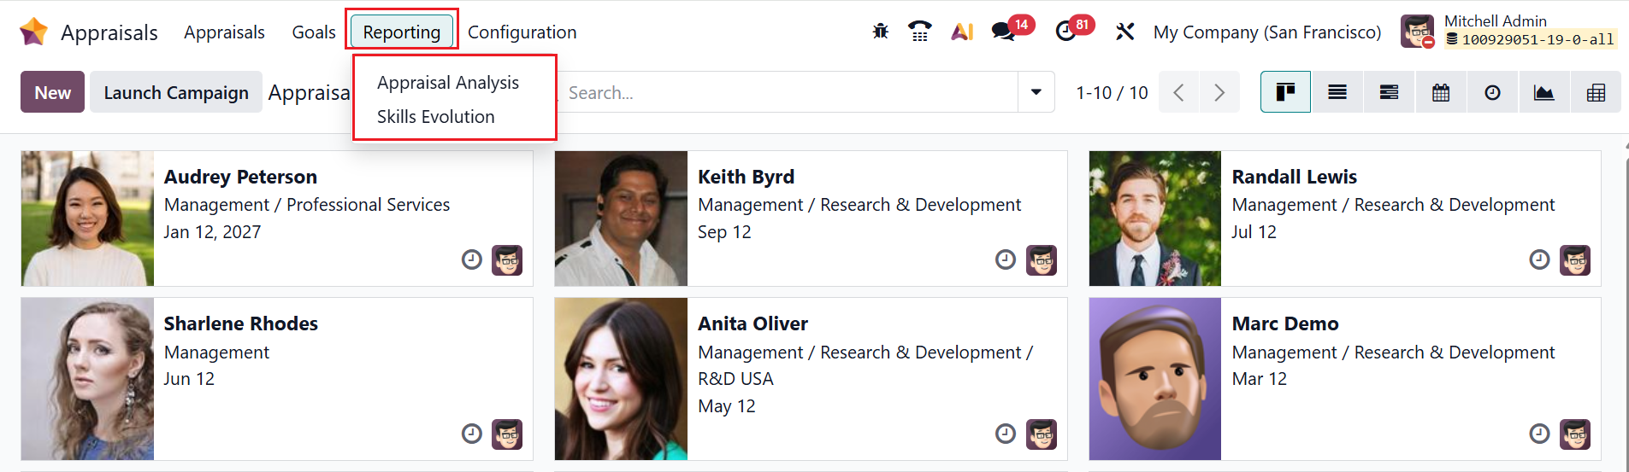Viewport: 1629px width, 472px height.
Task: Click the New button
Action: pyautogui.click(x=52, y=92)
